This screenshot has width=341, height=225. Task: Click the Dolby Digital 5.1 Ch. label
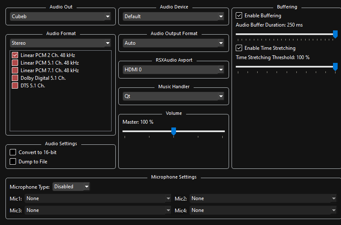click(x=43, y=78)
